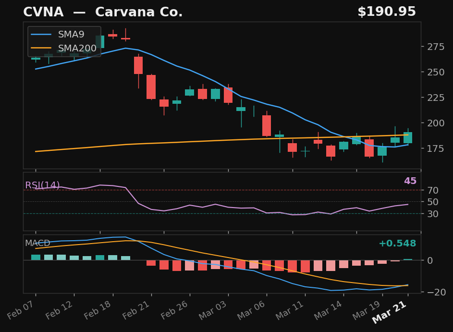
Task: Click the Mar 19 date label
Action: (367, 310)
